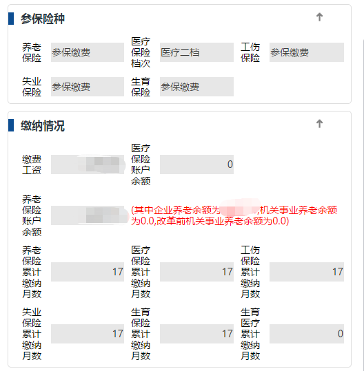364x371 pixels.
Task: Click the 养老保险账户余额 value field
Action: click(x=88, y=215)
